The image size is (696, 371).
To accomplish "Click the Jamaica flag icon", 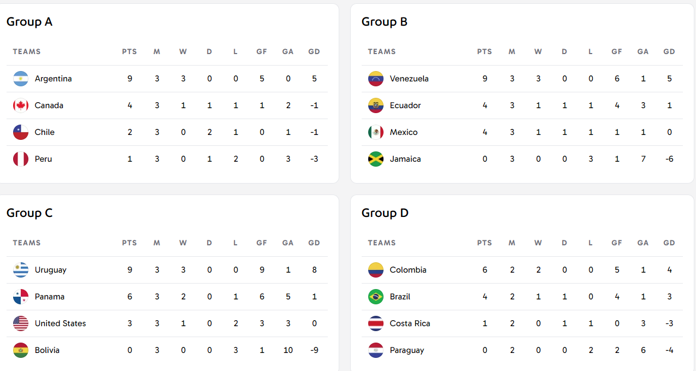I will click(376, 159).
